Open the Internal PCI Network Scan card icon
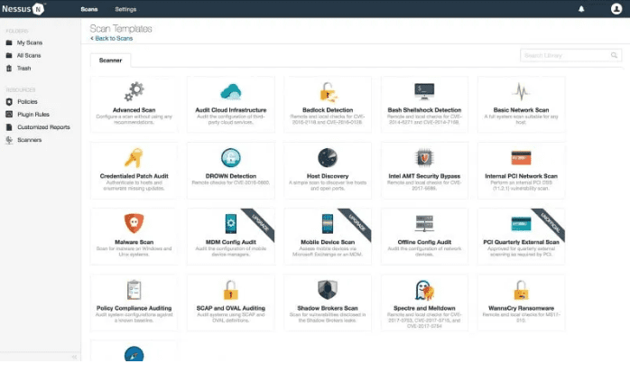This screenshot has height=373, width=630. point(521,157)
